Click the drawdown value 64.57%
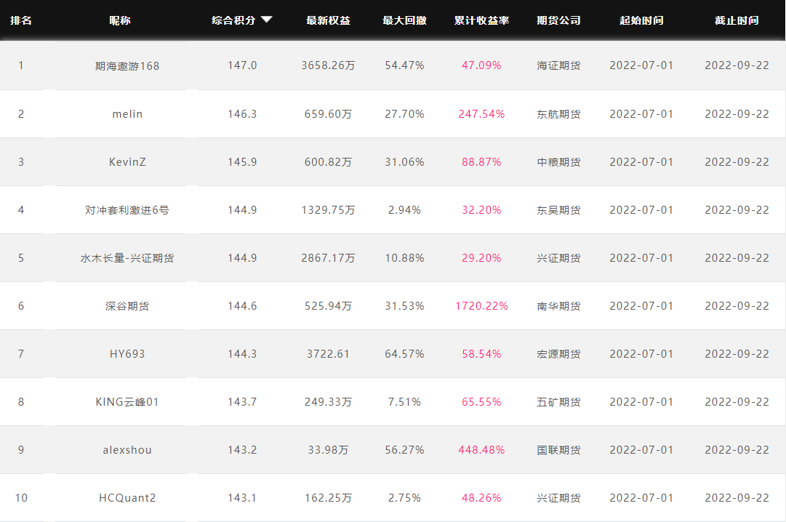The image size is (786, 522). coord(404,354)
